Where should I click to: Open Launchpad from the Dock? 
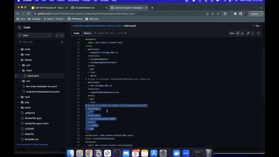[80, 153]
